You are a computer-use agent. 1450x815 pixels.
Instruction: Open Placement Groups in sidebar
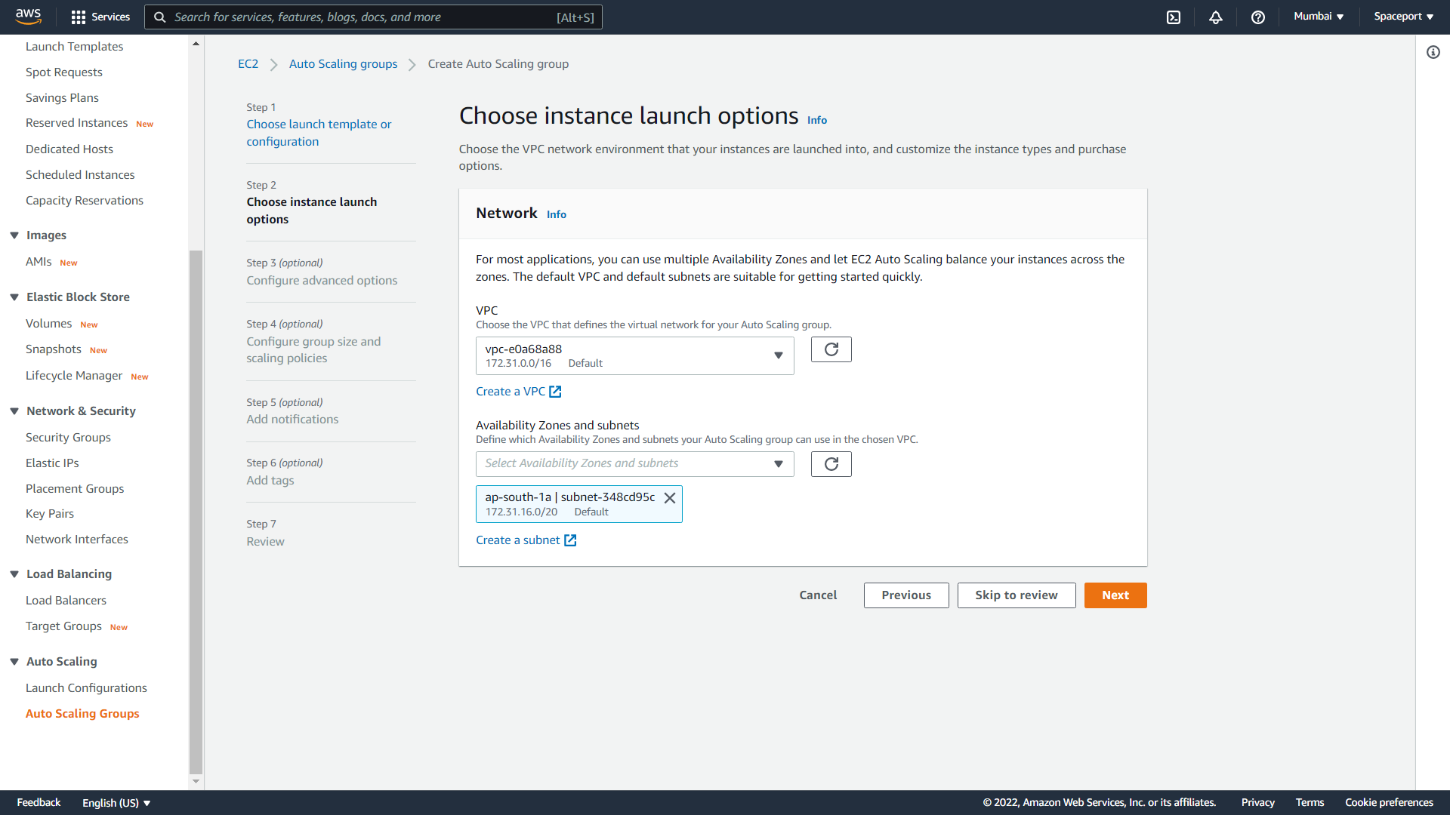[x=75, y=489]
